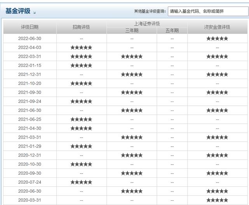The width and height of the screenshot is (249, 205).
Task: Select the 2021-03-31 date cell
Action: tap(30, 137)
